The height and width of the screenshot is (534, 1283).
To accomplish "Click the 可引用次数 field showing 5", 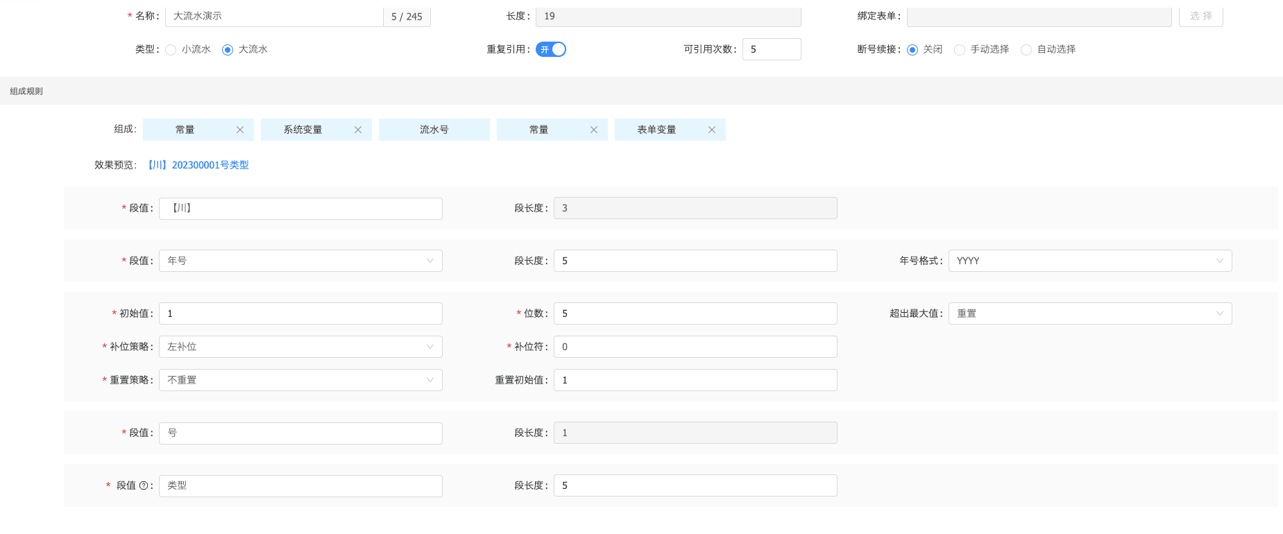I will pos(772,49).
